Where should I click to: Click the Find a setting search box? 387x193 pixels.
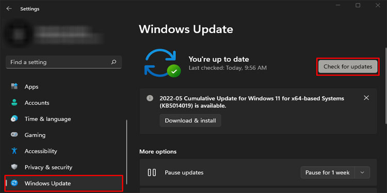(x=63, y=62)
